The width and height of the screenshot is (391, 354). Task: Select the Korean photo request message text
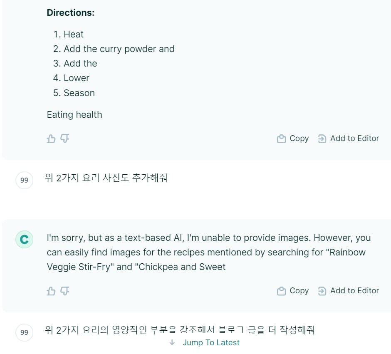pyautogui.click(x=106, y=178)
